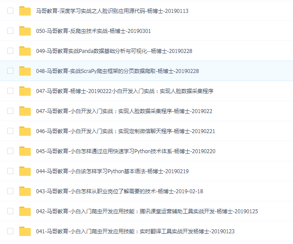Image resolution: width=293 pixels, height=244 pixels.
Task: Open folder icon for 042 腾讯课堂运营辅助工具
Action: coord(25,211)
